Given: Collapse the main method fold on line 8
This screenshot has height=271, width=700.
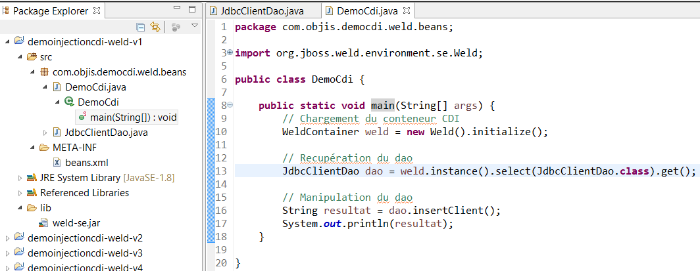Looking at the screenshot, I should [x=230, y=106].
